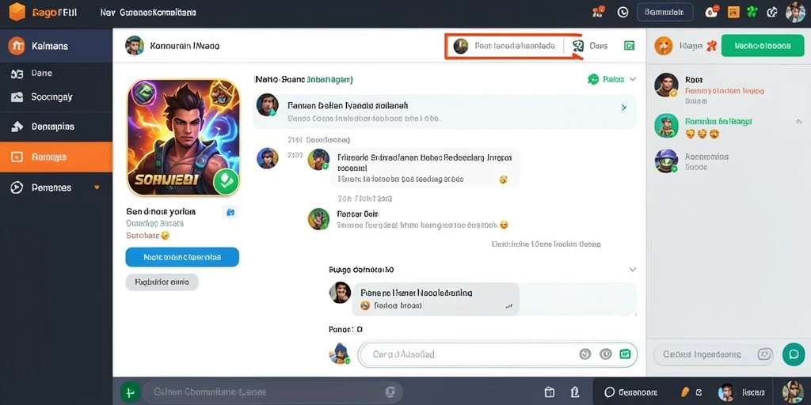Click the green plus button in bottom bar
This screenshot has height=405, width=811.
130,392
